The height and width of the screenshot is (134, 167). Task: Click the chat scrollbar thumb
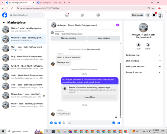pos(120,89)
